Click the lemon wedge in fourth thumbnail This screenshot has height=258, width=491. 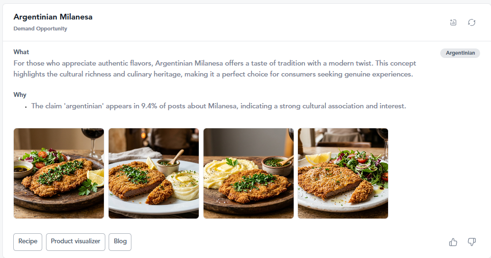click(318, 158)
